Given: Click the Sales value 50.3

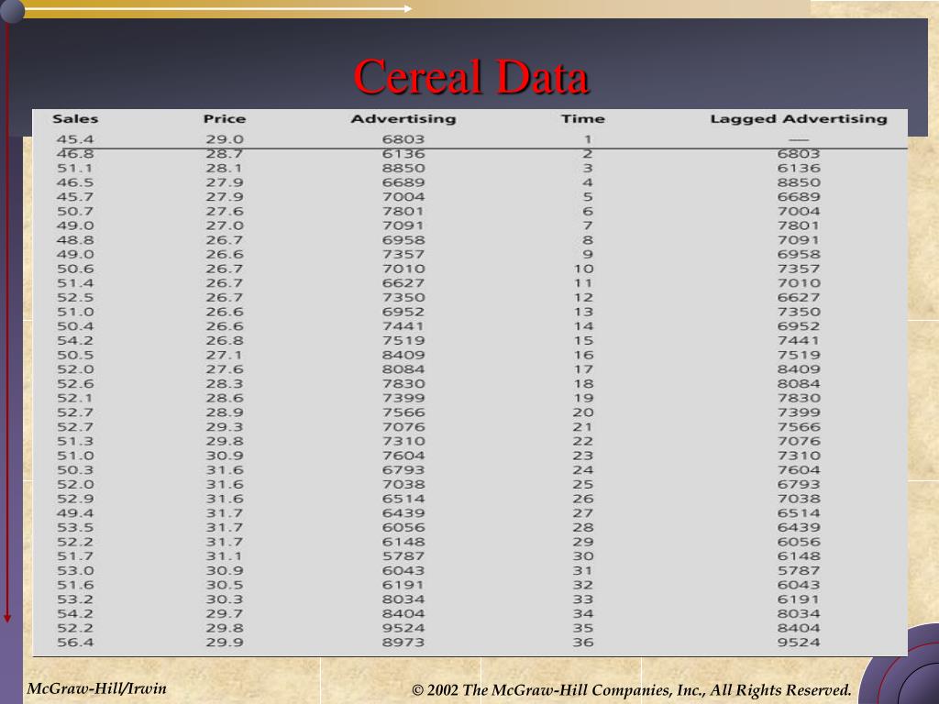Looking at the screenshot, I should point(75,470).
